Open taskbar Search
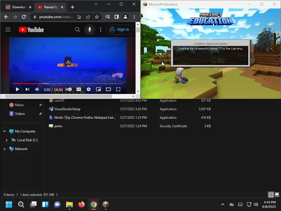Viewport: 281px width, 211px height. [x=21, y=204]
